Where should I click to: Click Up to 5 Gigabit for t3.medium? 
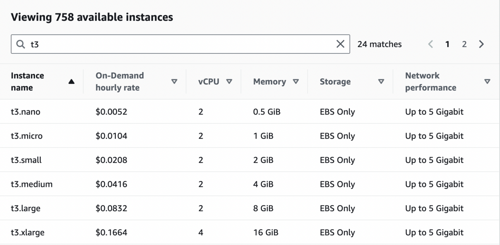(x=434, y=184)
